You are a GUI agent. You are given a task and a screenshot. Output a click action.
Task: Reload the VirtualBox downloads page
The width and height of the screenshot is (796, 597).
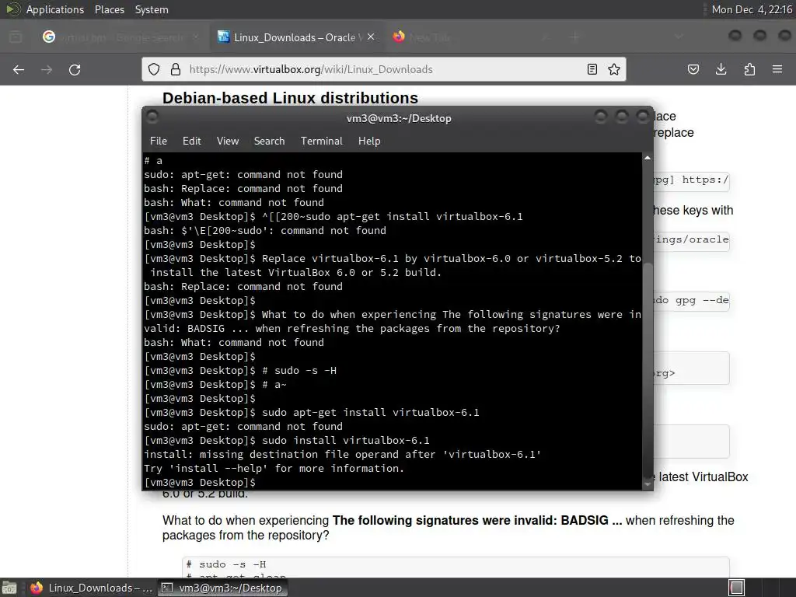(x=75, y=69)
